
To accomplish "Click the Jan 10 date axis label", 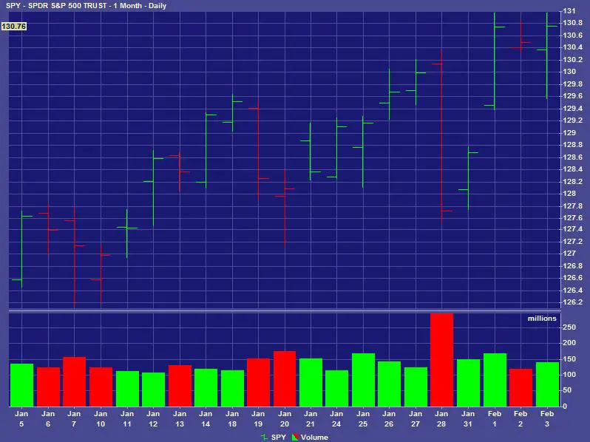I will pos(101,418).
